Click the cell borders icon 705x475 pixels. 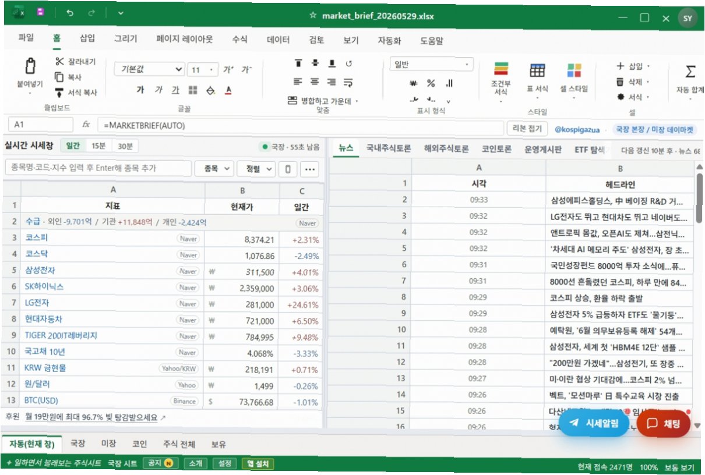click(193, 90)
